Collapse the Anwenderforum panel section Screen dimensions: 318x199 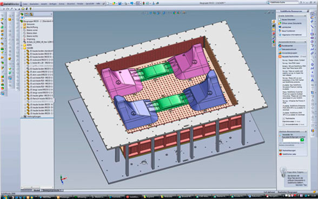click(x=305, y=42)
